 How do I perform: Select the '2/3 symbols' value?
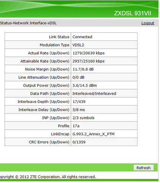point(83,118)
